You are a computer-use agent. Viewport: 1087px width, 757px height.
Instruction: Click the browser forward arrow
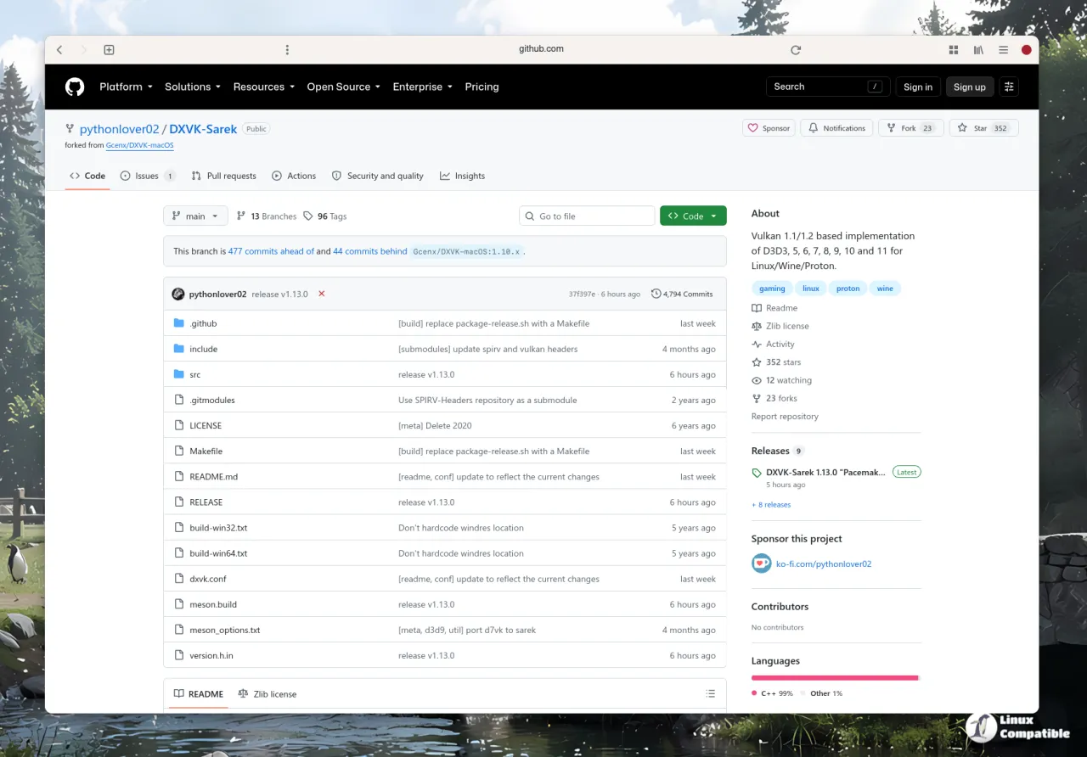coord(83,50)
